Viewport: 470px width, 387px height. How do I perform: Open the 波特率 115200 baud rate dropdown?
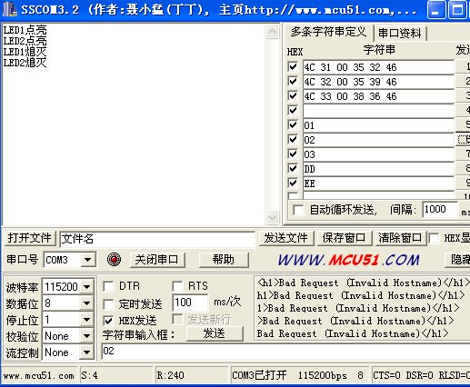click(86, 286)
